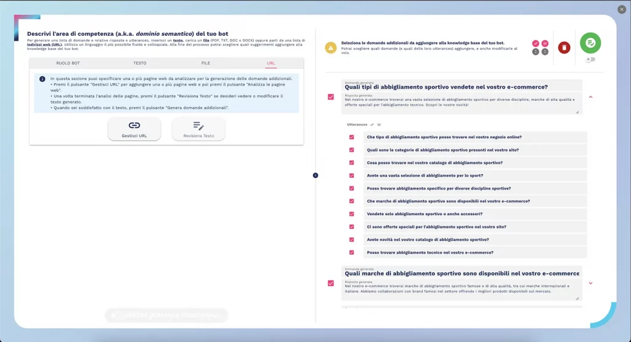The width and height of the screenshot is (631, 342).
Task: Click the green save-to-knowledge-base icon
Action: 590,43
